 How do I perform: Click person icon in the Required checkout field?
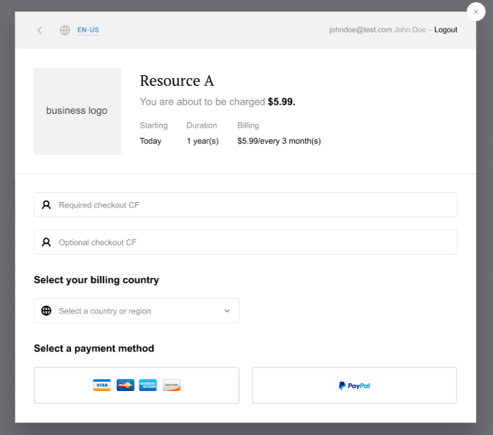pyautogui.click(x=46, y=205)
